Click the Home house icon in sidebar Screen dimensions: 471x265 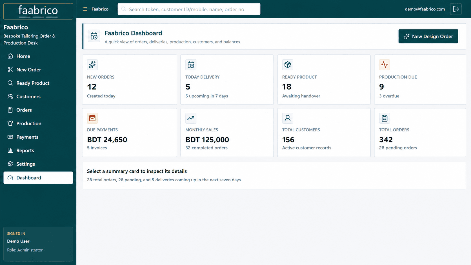(10, 56)
